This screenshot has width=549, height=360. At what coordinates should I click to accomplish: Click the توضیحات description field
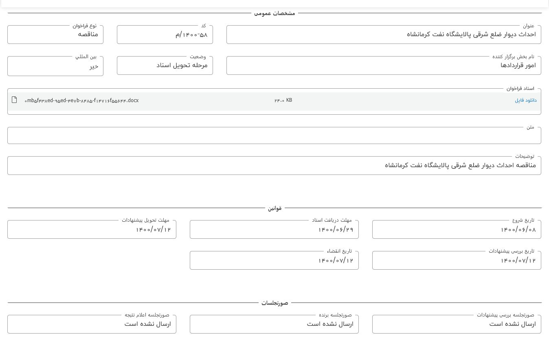pyautogui.click(x=274, y=166)
